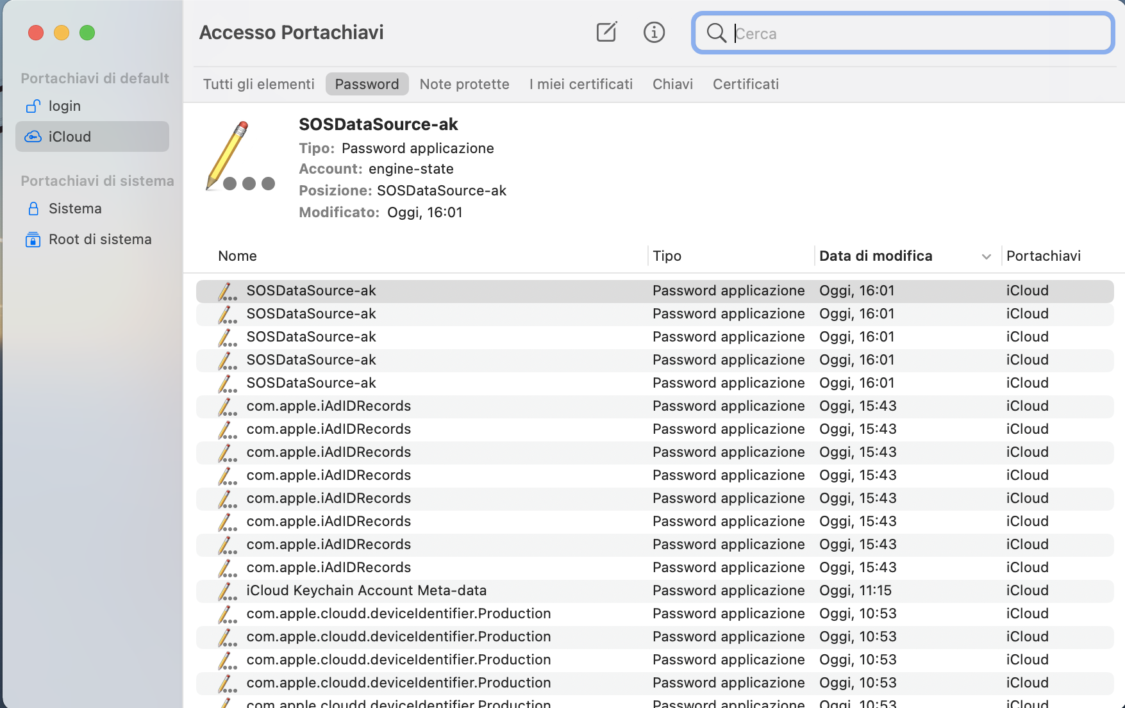This screenshot has width=1125, height=708.
Task: Click 'Password applicazione' type value in details header
Action: click(418, 149)
